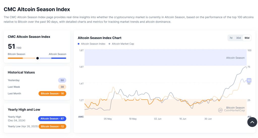The width and height of the screenshot is (258, 138).
Task: Toggle the Altcoin Market Cap legend item
Action: 121,44
